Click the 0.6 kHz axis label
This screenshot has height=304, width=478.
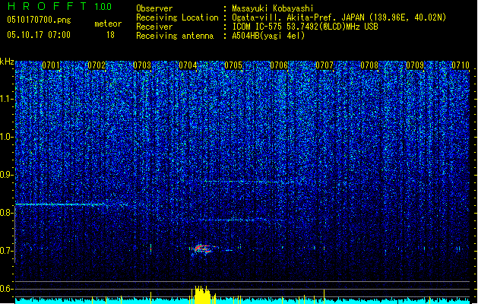7,289
